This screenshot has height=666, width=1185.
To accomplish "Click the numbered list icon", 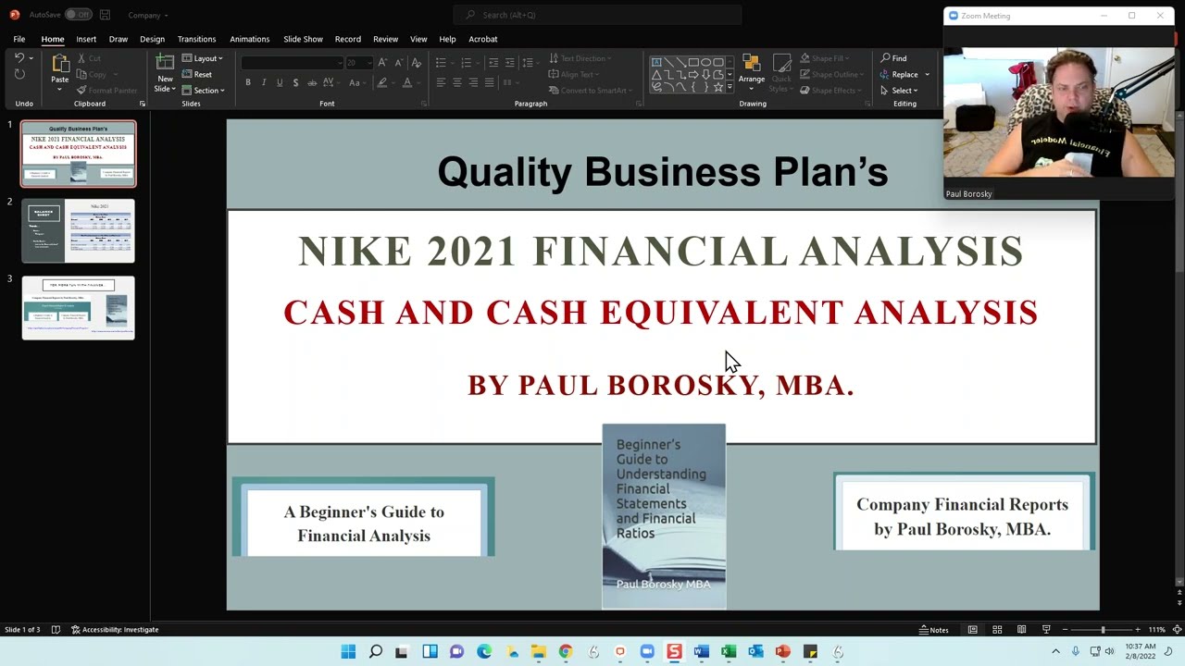I will [x=468, y=62].
